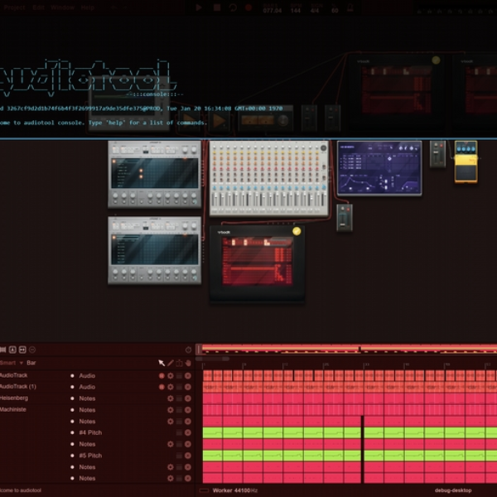Select the #4 Pitch lane label
Viewport: 497px width, 497px height.
(90, 432)
